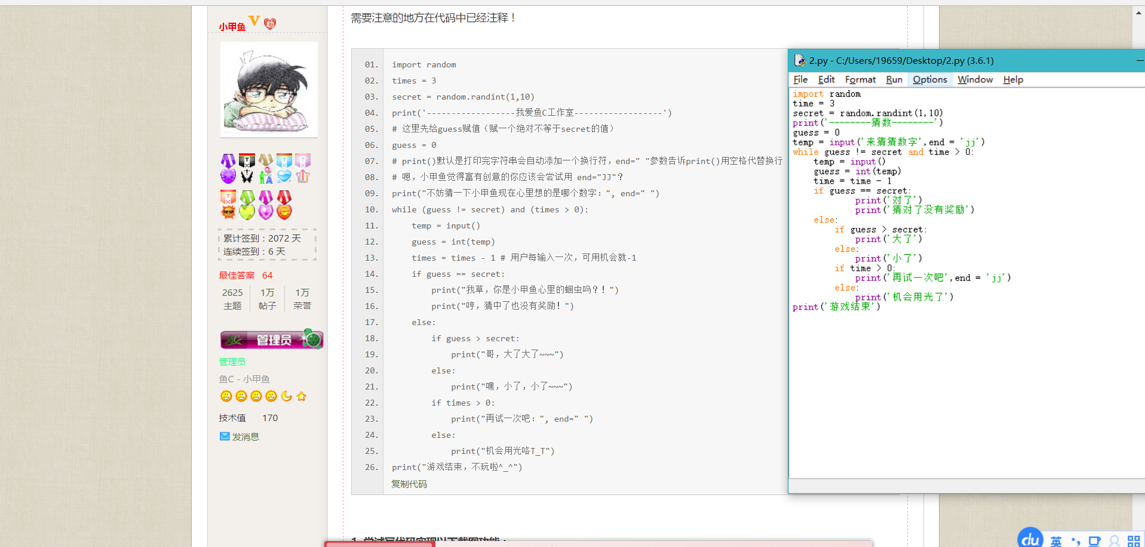Expand the Format menu in IDLE
Screen dimensions: 1145x547
pos(860,79)
